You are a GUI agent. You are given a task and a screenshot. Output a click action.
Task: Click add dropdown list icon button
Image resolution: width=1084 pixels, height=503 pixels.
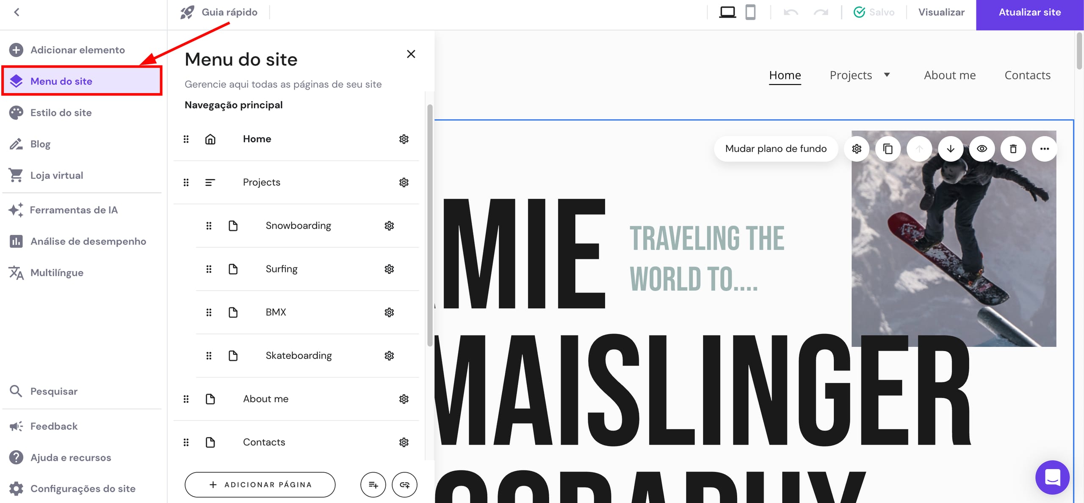[x=373, y=484]
